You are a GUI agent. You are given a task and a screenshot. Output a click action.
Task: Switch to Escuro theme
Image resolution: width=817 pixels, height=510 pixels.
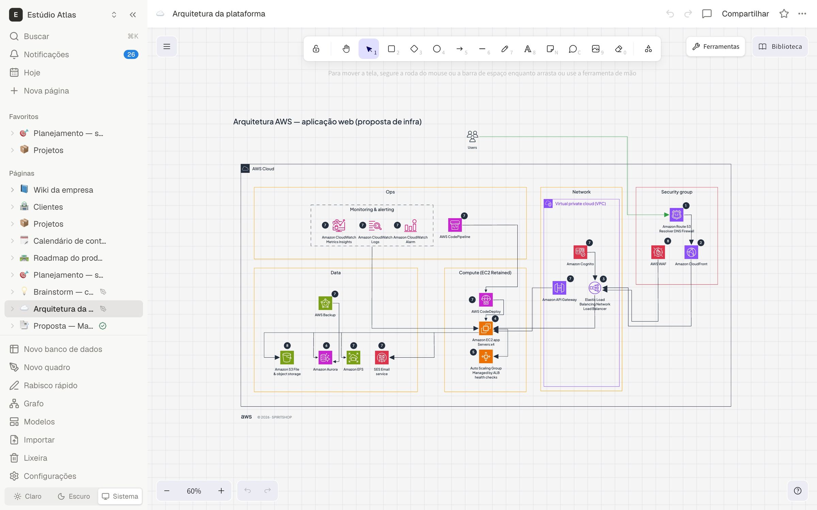pos(74,496)
